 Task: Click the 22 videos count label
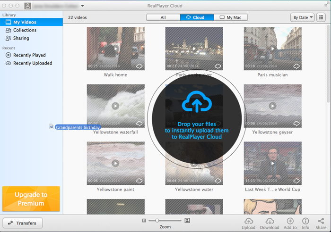[78, 17]
